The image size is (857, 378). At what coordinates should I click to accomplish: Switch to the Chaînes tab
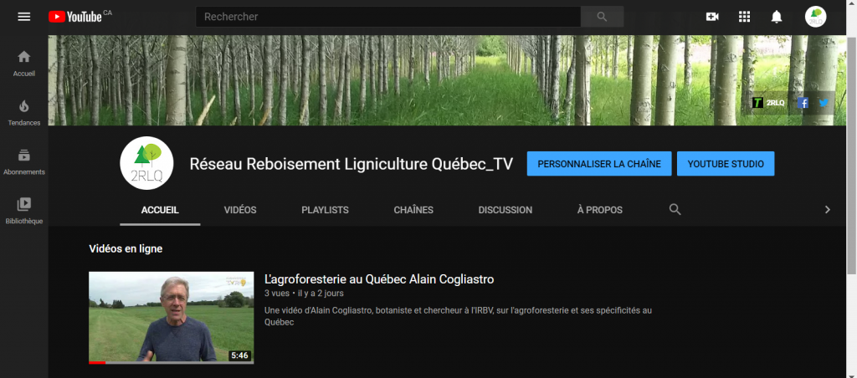click(413, 210)
